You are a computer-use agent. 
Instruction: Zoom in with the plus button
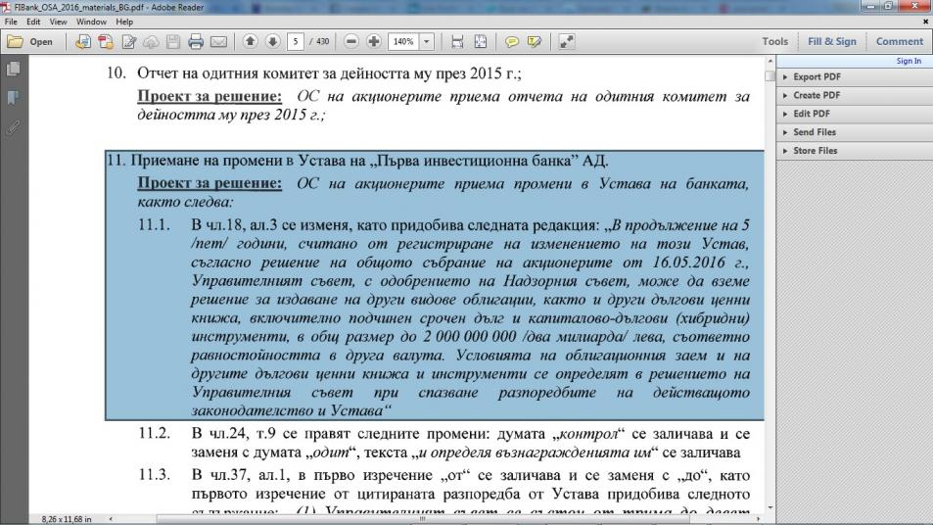point(374,41)
